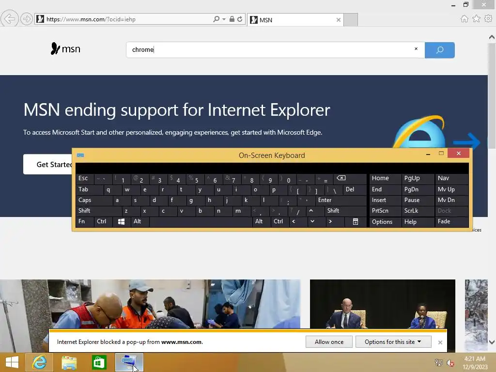The height and width of the screenshot is (372, 496).
Task: Click the page scrollbar up arrow
Action: [x=492, y=37]
